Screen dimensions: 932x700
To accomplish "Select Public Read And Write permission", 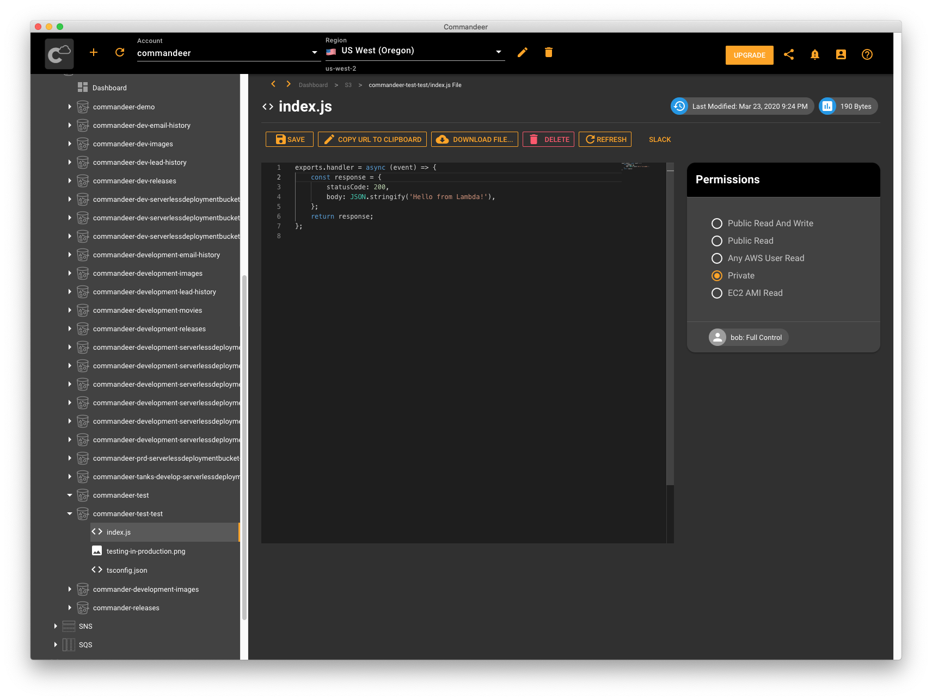I will pyautogui.click(x=717, y=224).
